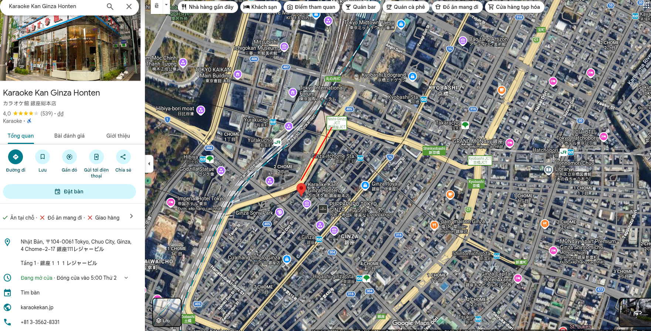
Task: Collapse the side panel arrow
Action: pyautogui.click(x=149, y=163)
